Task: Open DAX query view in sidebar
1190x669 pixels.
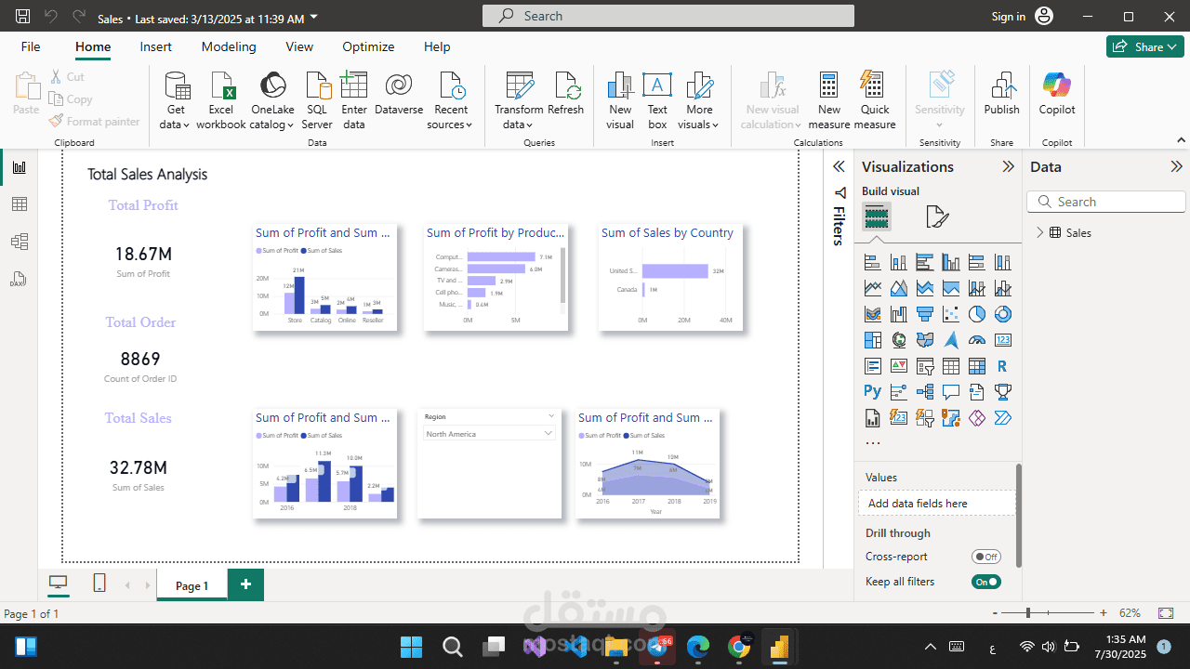Action: click(19, 279)
